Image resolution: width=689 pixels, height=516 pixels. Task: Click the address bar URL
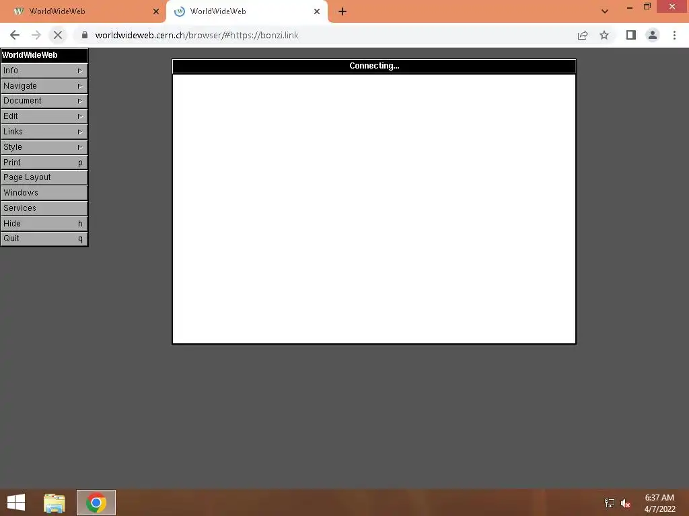point(196,35)
